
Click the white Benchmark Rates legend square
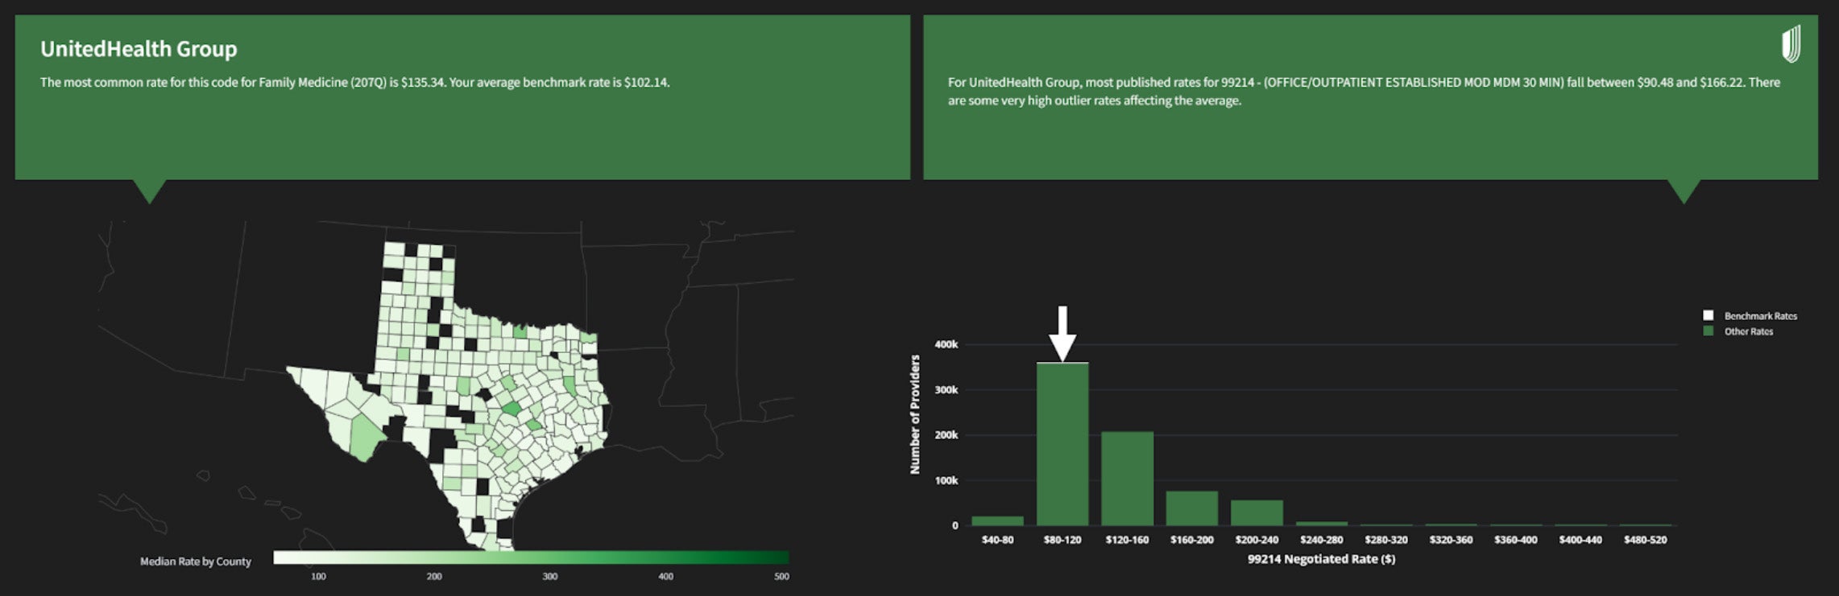pyautogui.click(x=1708, y=315)
